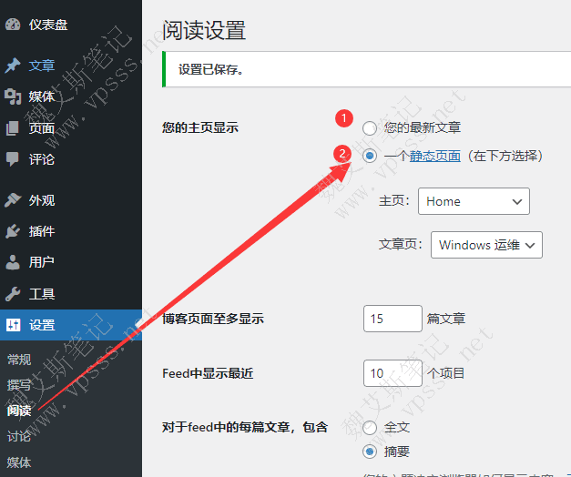Click the Pages icon in sidebar
The width and height of the screenshot is (571, 477).
13,128
